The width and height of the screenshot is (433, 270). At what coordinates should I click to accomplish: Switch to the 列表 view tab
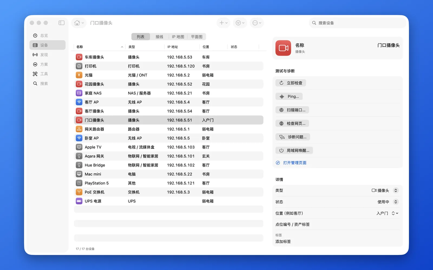[141, 37]
